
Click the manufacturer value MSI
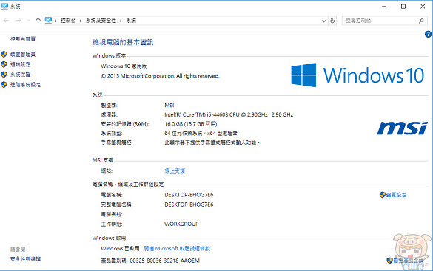click(x=169, y=105)
